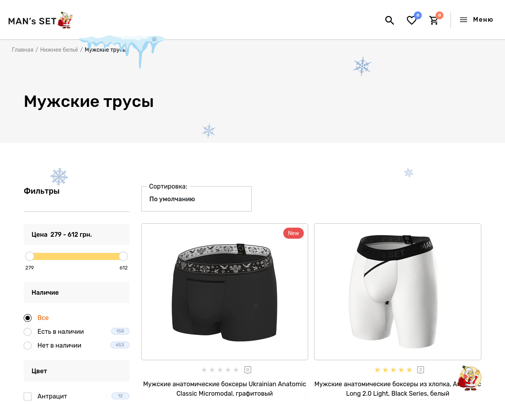Open reviews comment icon under white boxers

(x=421, y=370)
